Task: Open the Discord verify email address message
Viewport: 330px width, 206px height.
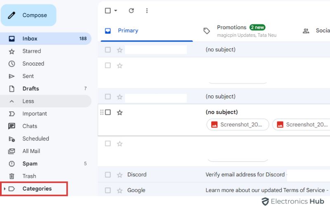Action: pyautogui.click(x=245, y=175)
